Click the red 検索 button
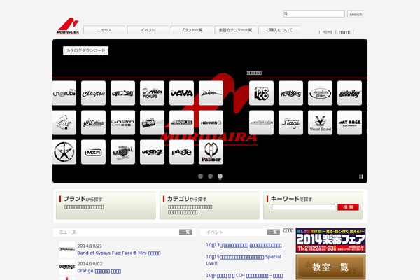The width and height of the screenshot is (420, 280). coord(348,207)
